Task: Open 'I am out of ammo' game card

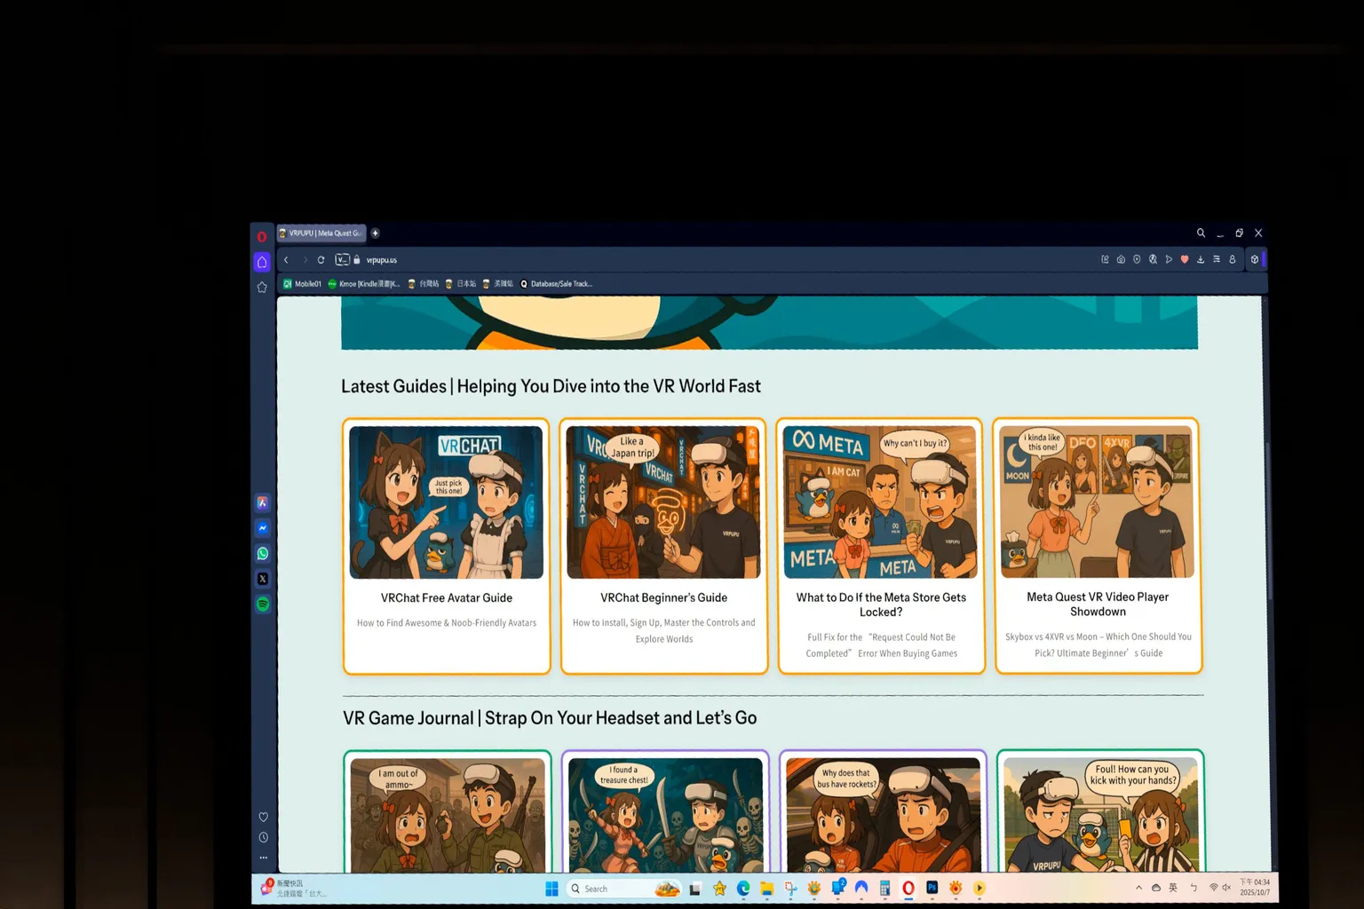Action: click(x=447, y=813)
